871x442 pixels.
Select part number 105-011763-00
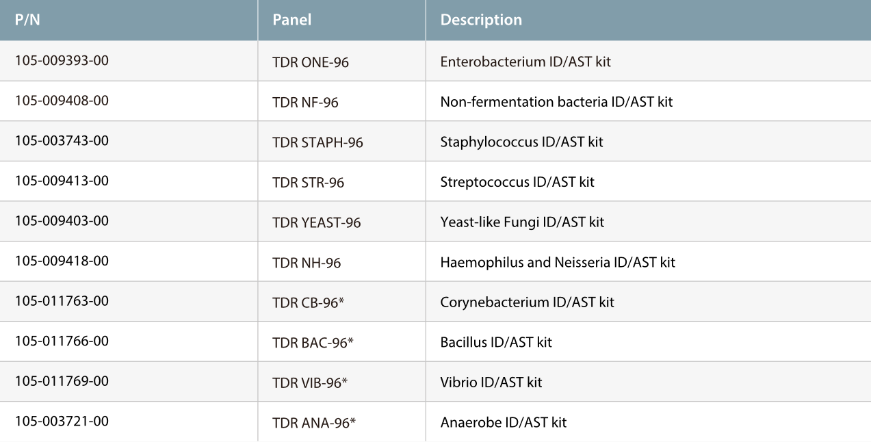click(62, 300)
